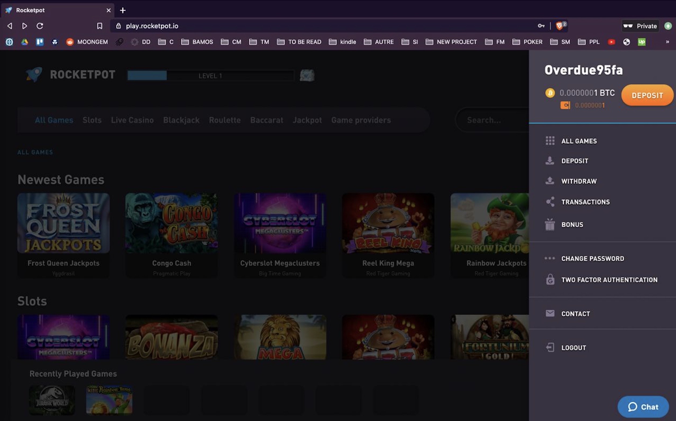
Task: Open the Congo Cash game thumbnail
Action: click(x=172, y=223)
